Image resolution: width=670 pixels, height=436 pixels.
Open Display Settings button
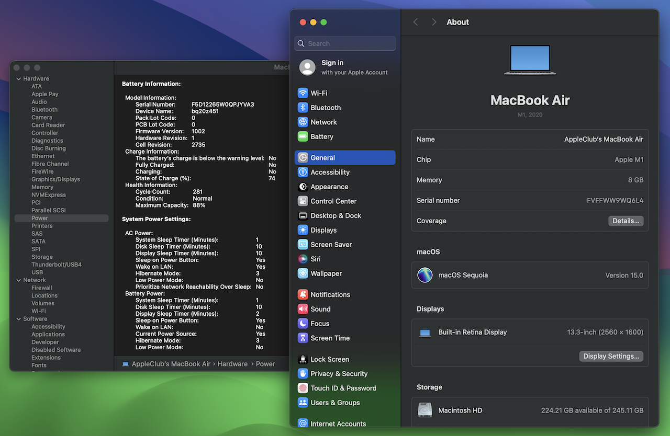611,357
